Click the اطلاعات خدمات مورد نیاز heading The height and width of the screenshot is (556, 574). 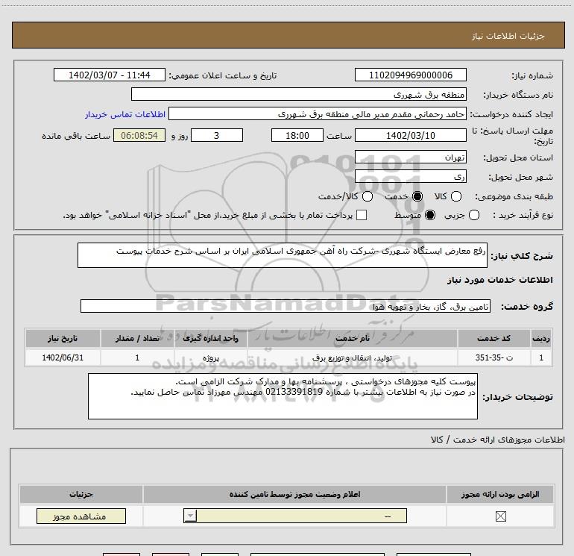(500, 280)
